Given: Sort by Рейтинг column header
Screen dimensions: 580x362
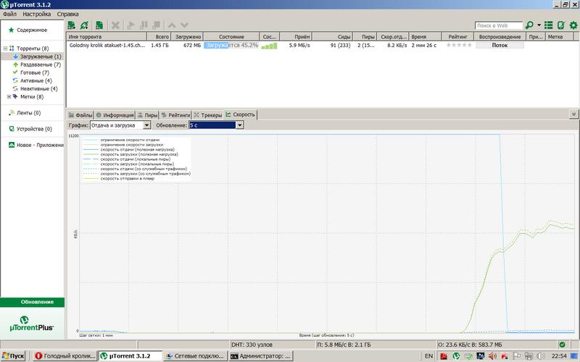Looking at the screenshot, I should coord(458,37).
